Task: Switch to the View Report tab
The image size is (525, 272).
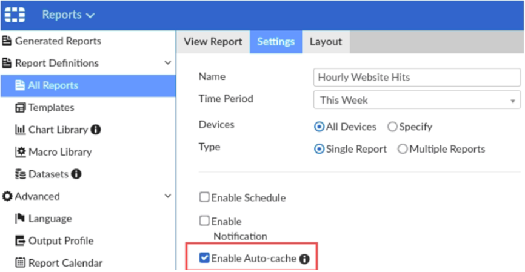Action: [x=213, y=42]
